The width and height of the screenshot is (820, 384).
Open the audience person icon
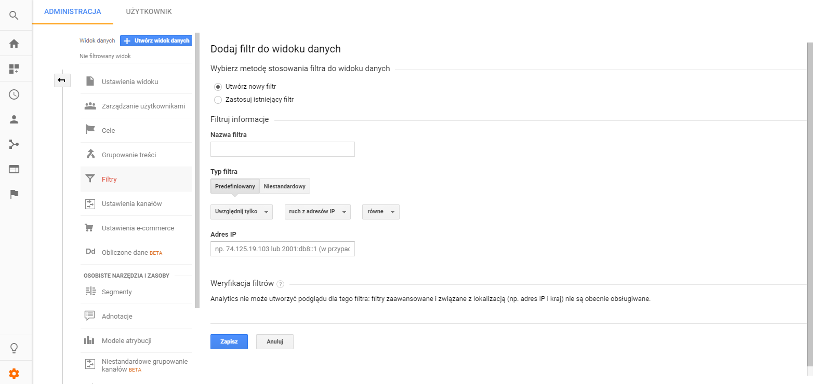[14, 119]
